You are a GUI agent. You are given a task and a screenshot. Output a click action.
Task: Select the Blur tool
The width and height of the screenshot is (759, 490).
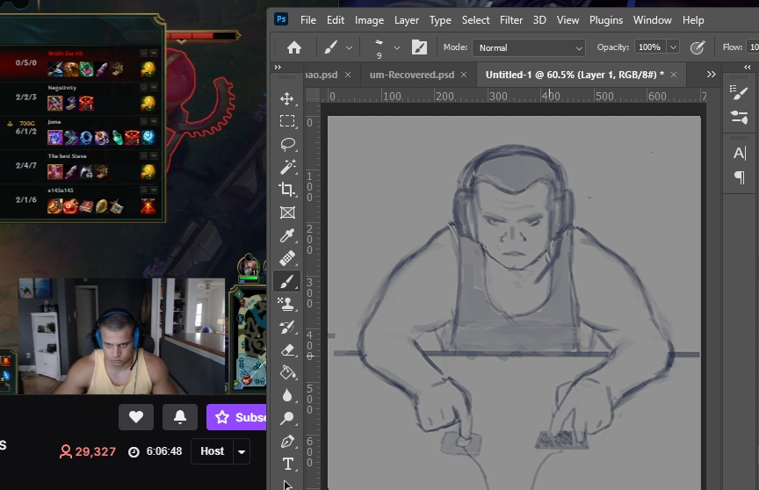coord(287,396)
